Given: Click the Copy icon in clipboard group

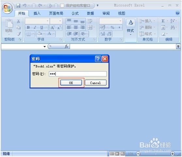Looking at the screenshot, I should pyautogui.click(x=18, y=27).
